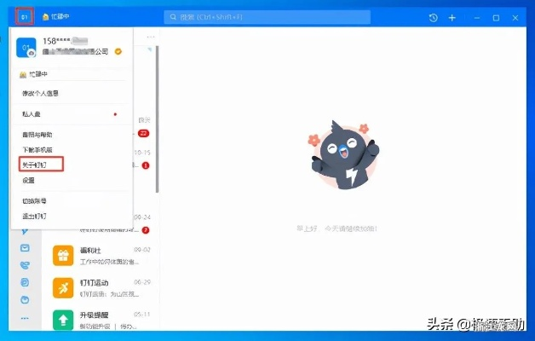Open the mail icon in left sidebar

(25, 248)
